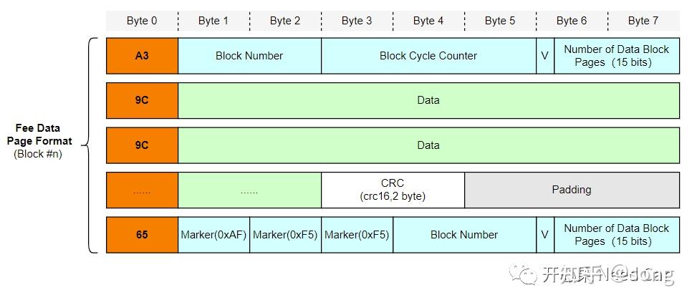692x305 pixels.
Task: Click the Byte 7 header label
Action: click(643, 21)
